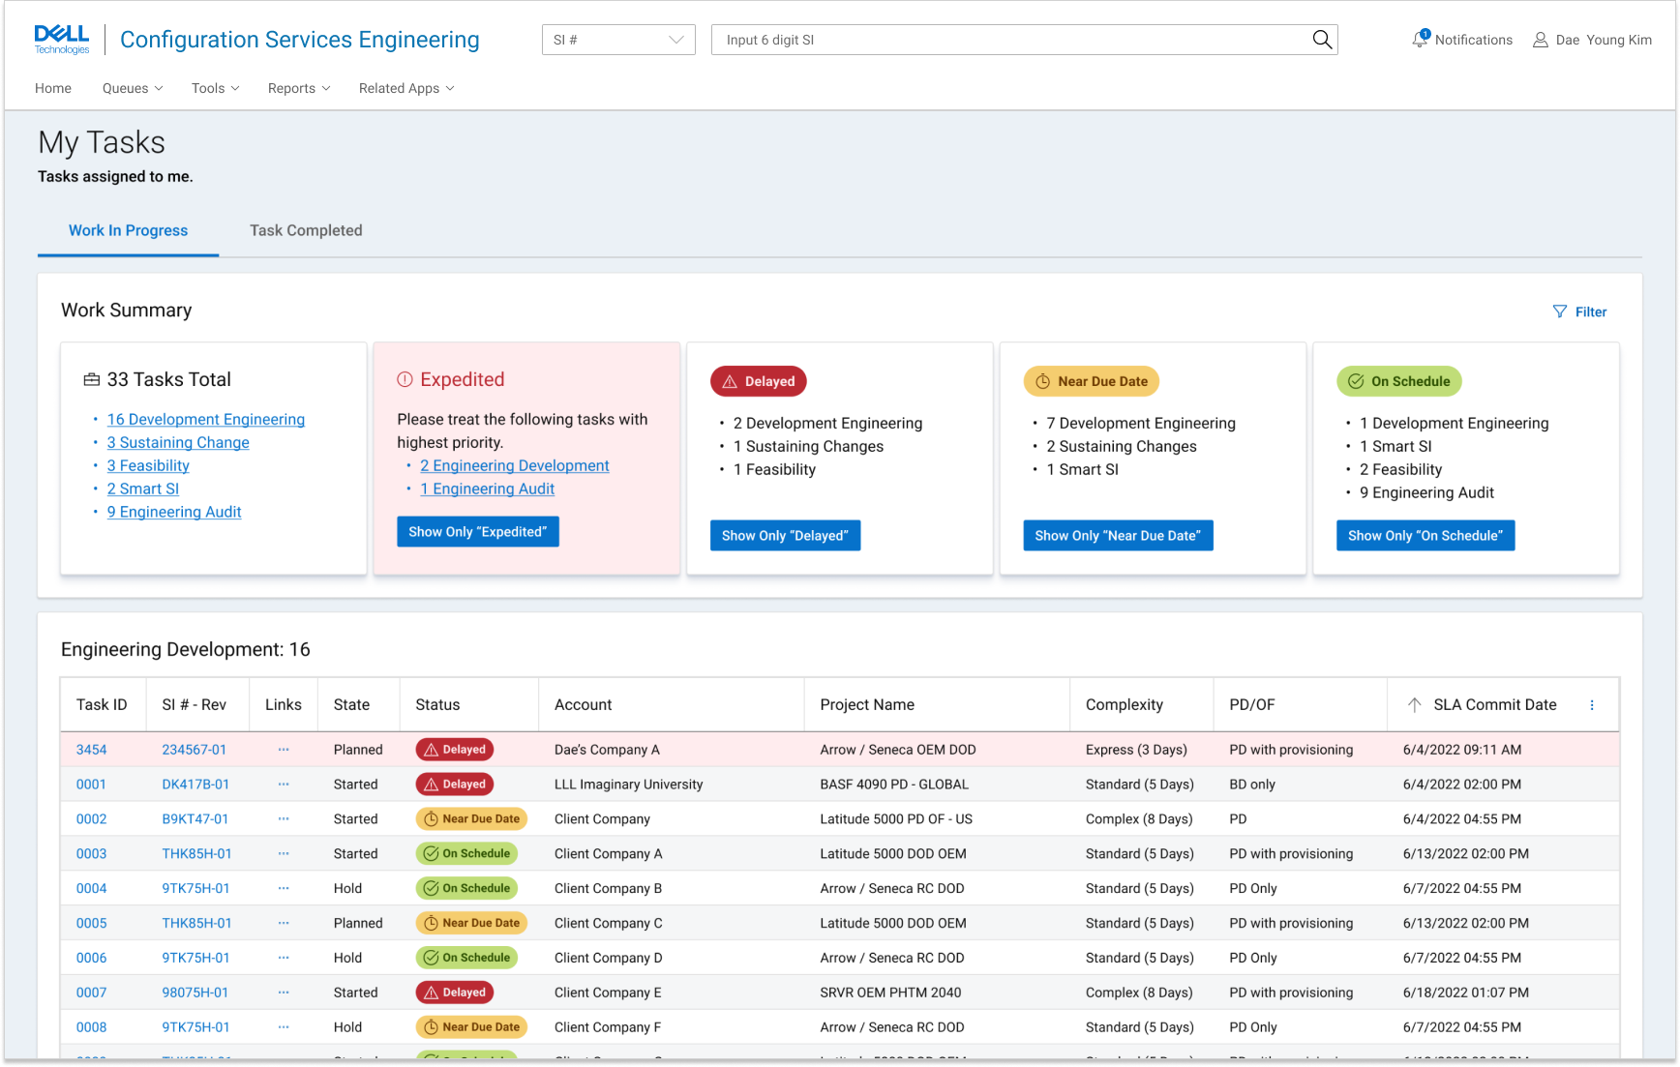Click Show Only "Near Due Date" button

coord(1117,536)
